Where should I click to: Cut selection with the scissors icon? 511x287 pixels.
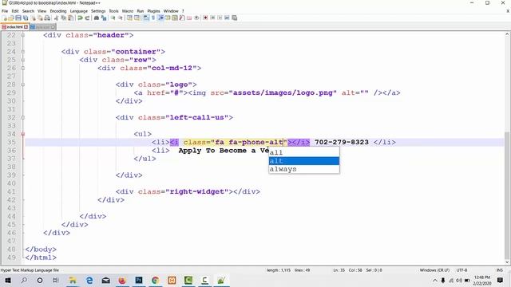pos(56,18)
